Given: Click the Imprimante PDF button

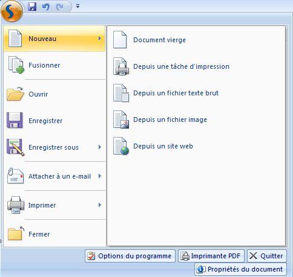Looking at the screenshot, I should [211, 256].
